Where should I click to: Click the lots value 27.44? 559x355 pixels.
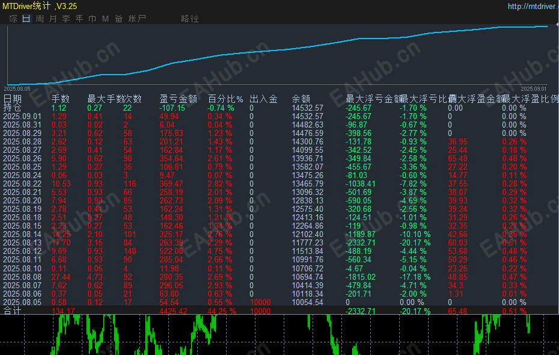[x=61, y=277]
